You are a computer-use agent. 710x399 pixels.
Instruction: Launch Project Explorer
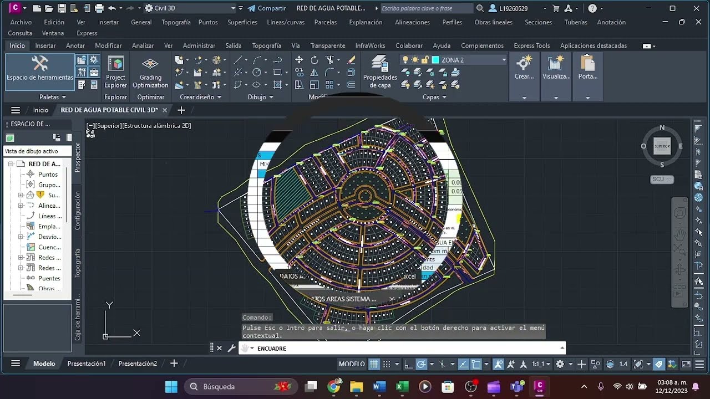pos(115,72)
